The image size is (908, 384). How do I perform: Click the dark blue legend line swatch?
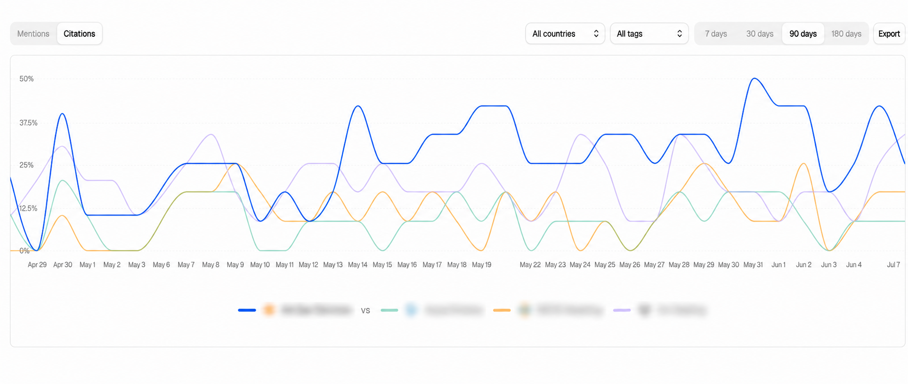coord(247,310)
